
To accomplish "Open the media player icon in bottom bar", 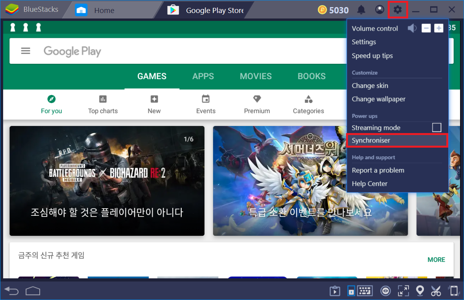I will 335,291.
